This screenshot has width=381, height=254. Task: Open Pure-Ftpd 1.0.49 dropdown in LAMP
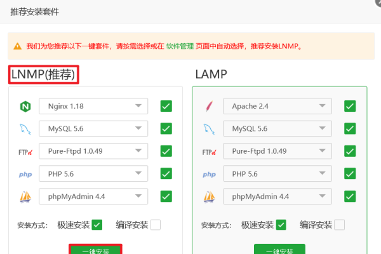pyautogui.click(x=277, y=151)
